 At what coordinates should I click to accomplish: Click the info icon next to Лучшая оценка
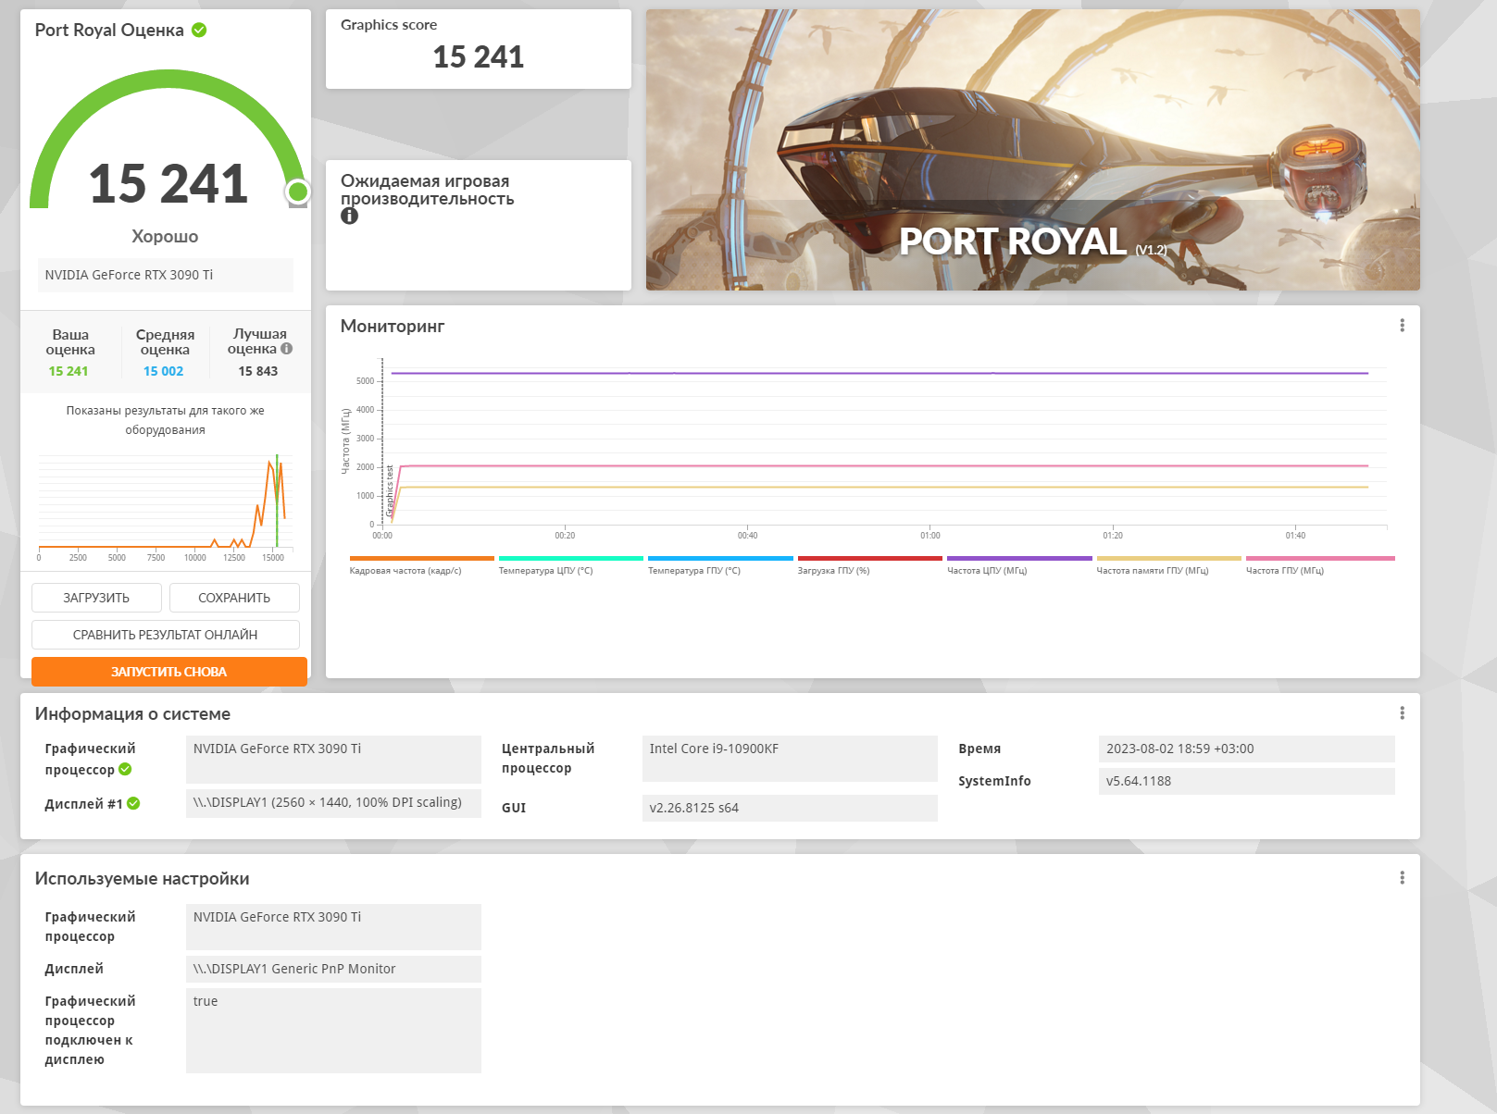(x=287, y=349)
